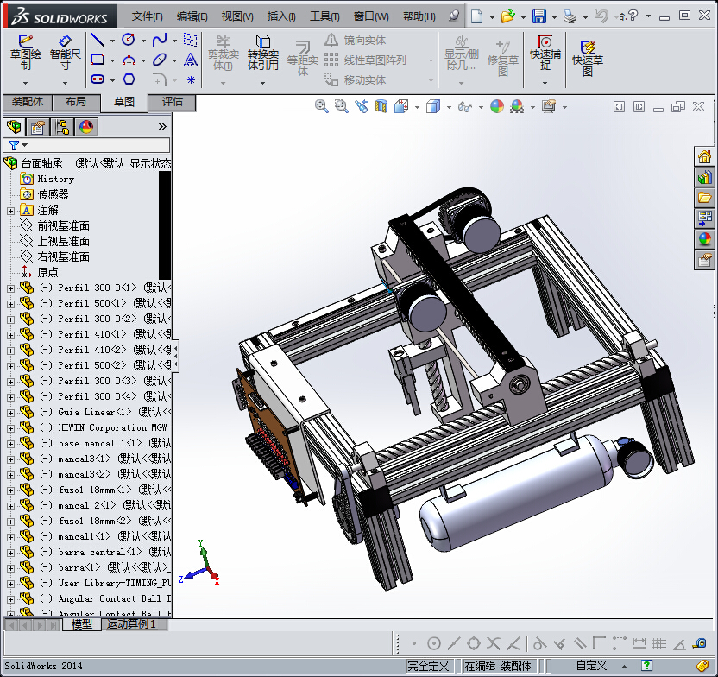
Task: Select the Line sketch tool
Action: pos(97,40)
